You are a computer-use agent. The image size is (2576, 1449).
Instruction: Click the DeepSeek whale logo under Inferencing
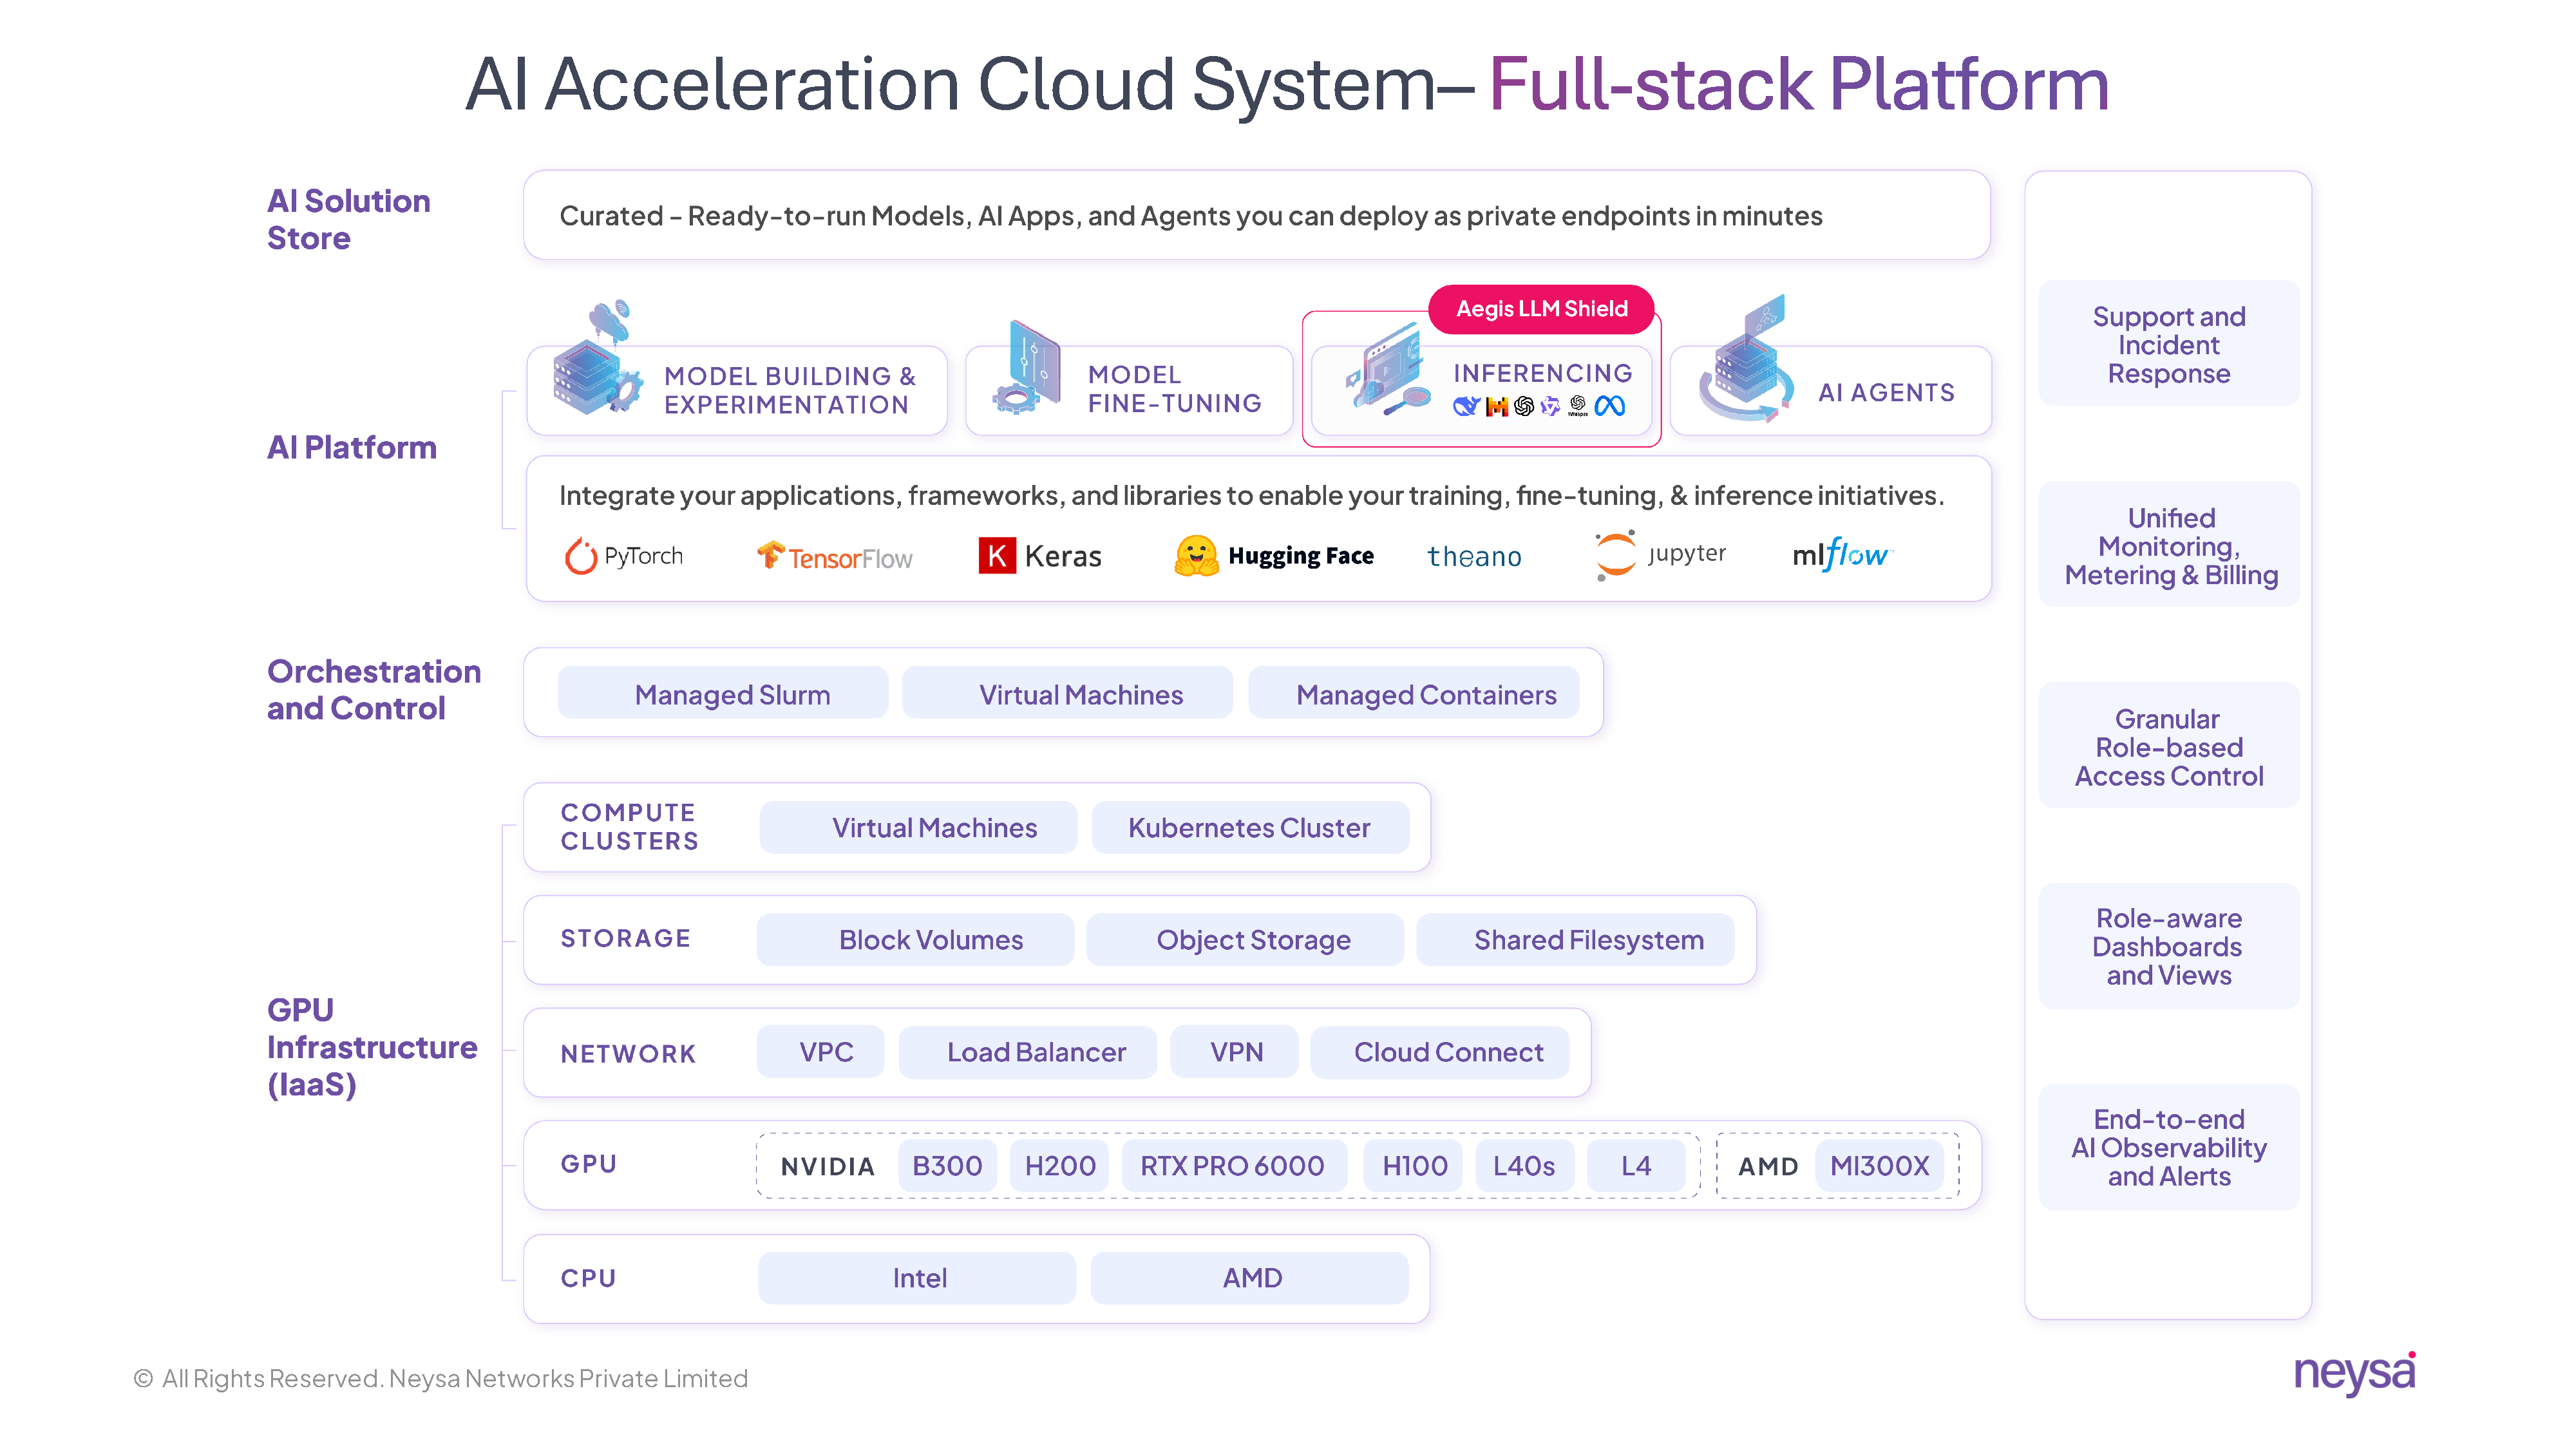[x=1466, y=406]
